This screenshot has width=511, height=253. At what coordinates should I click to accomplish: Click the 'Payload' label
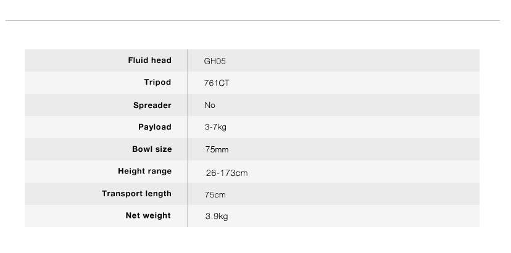[x=155, y=127]
